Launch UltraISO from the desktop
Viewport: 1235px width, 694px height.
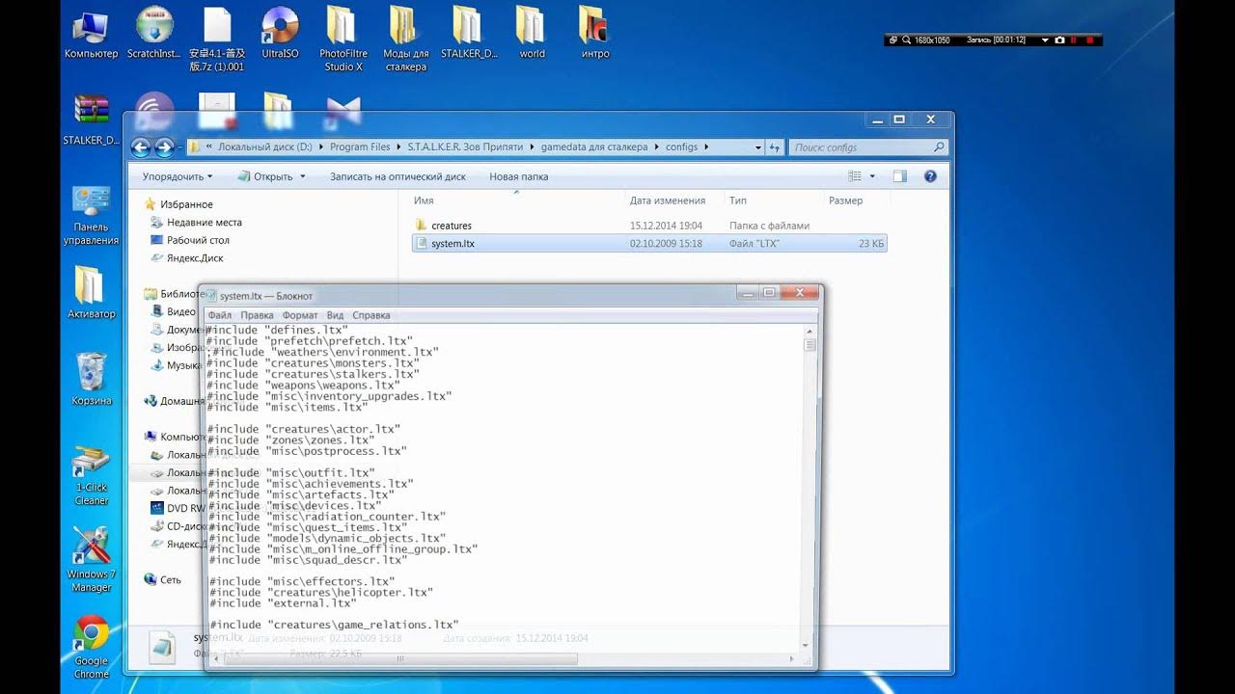click(280, 33)
